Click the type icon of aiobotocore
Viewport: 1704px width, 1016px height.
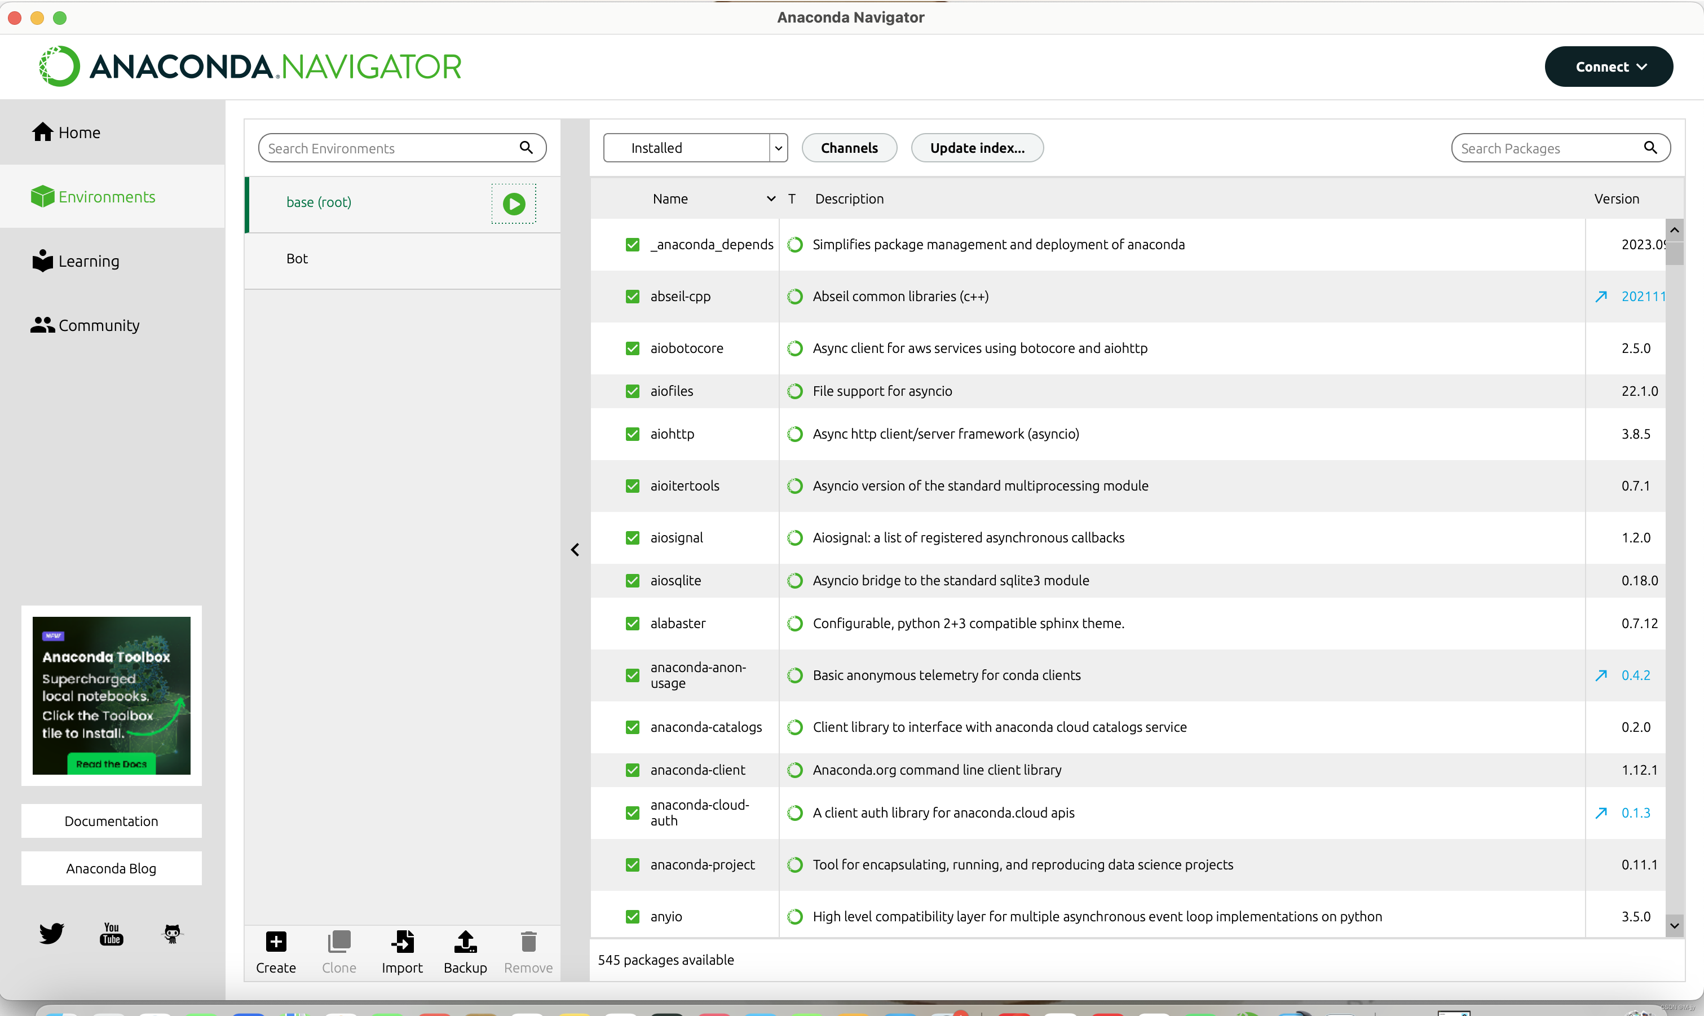[x=795, y=348]
